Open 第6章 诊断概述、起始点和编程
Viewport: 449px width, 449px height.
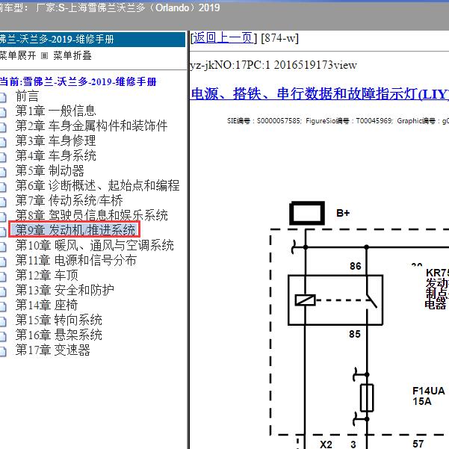(97, 185)
